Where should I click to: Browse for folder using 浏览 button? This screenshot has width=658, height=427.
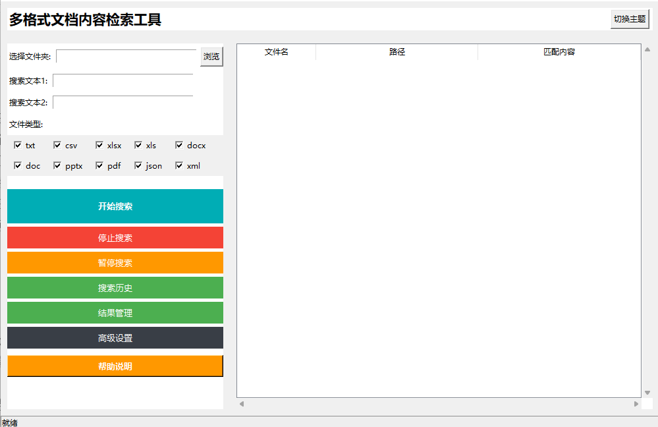click(211, 57)
